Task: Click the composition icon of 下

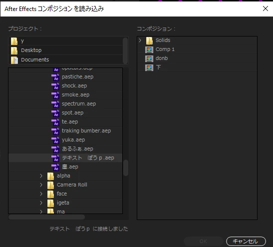Action: tap(149, 67)
